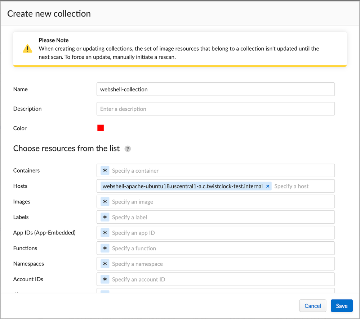360x319 pixels.
Task: Open the red color swatch picker
Action: 101,128
